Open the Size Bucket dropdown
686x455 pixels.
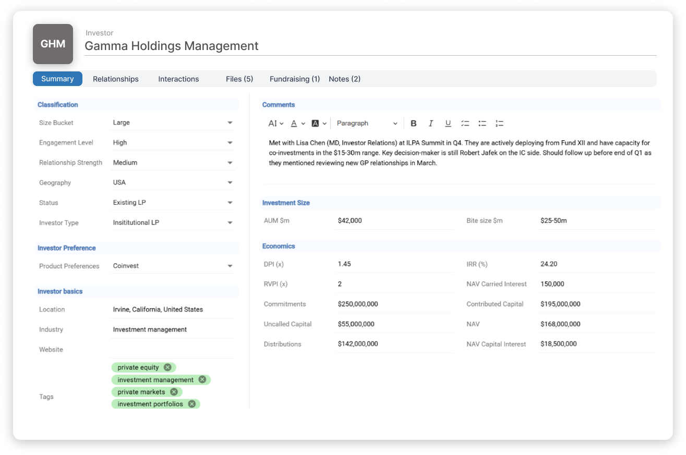[173, 123]
